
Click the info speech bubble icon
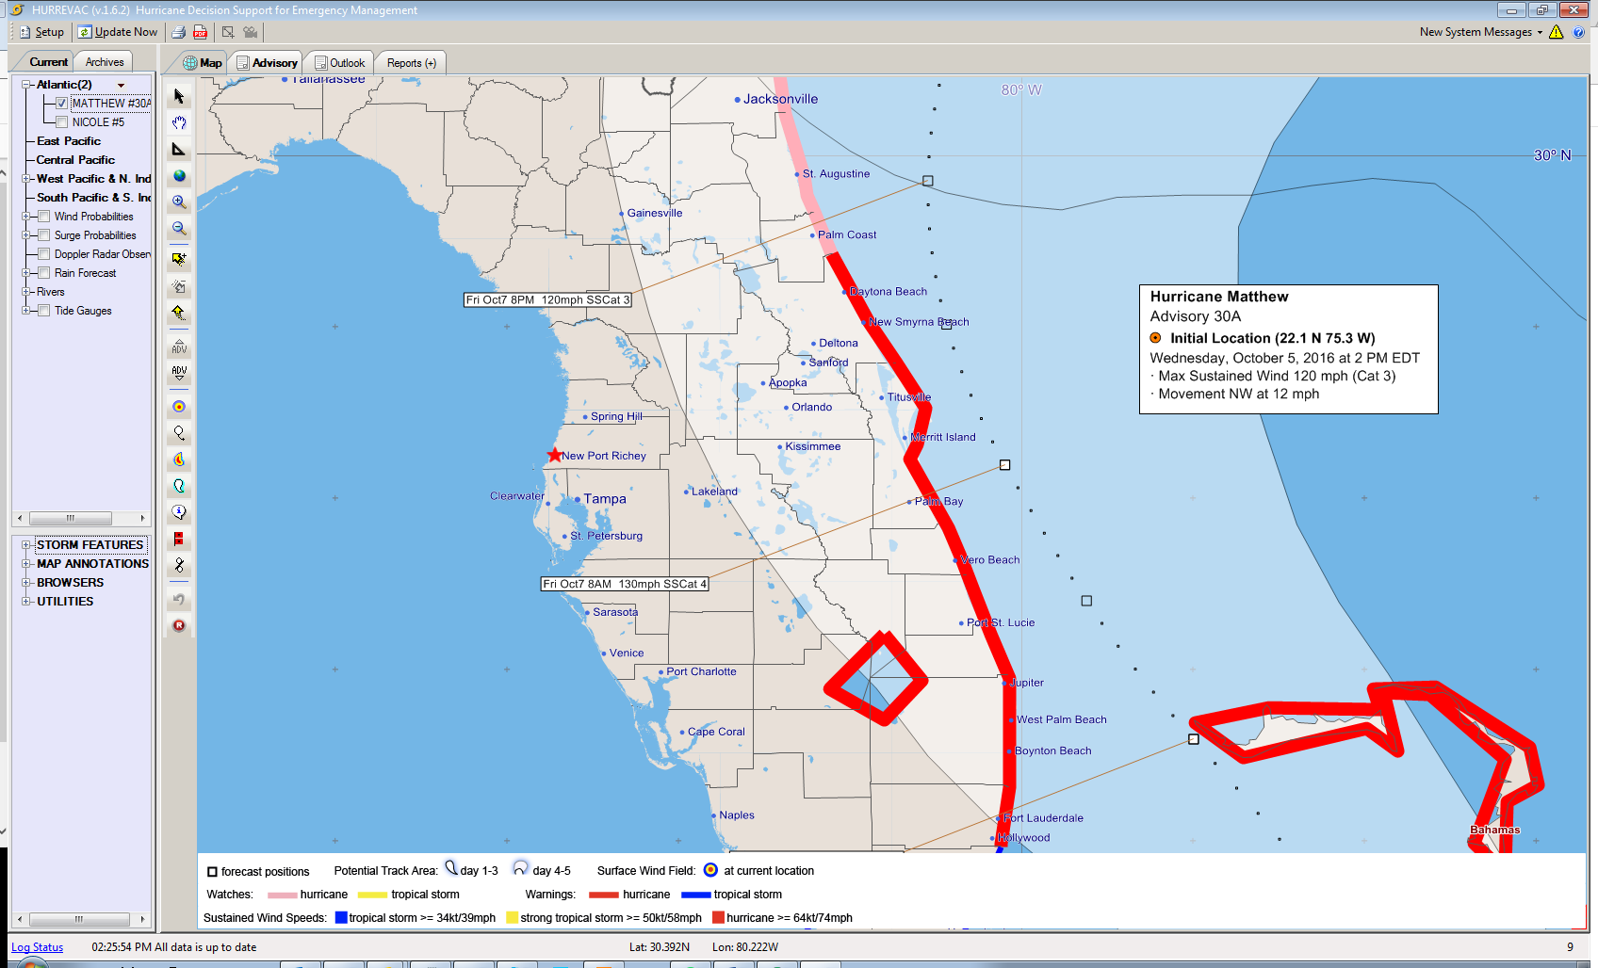pyautogui.click(x=179, y=512)
